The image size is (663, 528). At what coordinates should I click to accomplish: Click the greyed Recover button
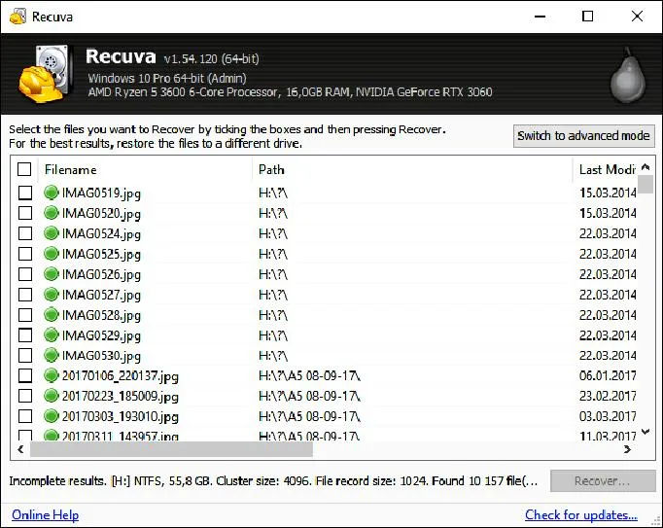[x=603, y=481]
